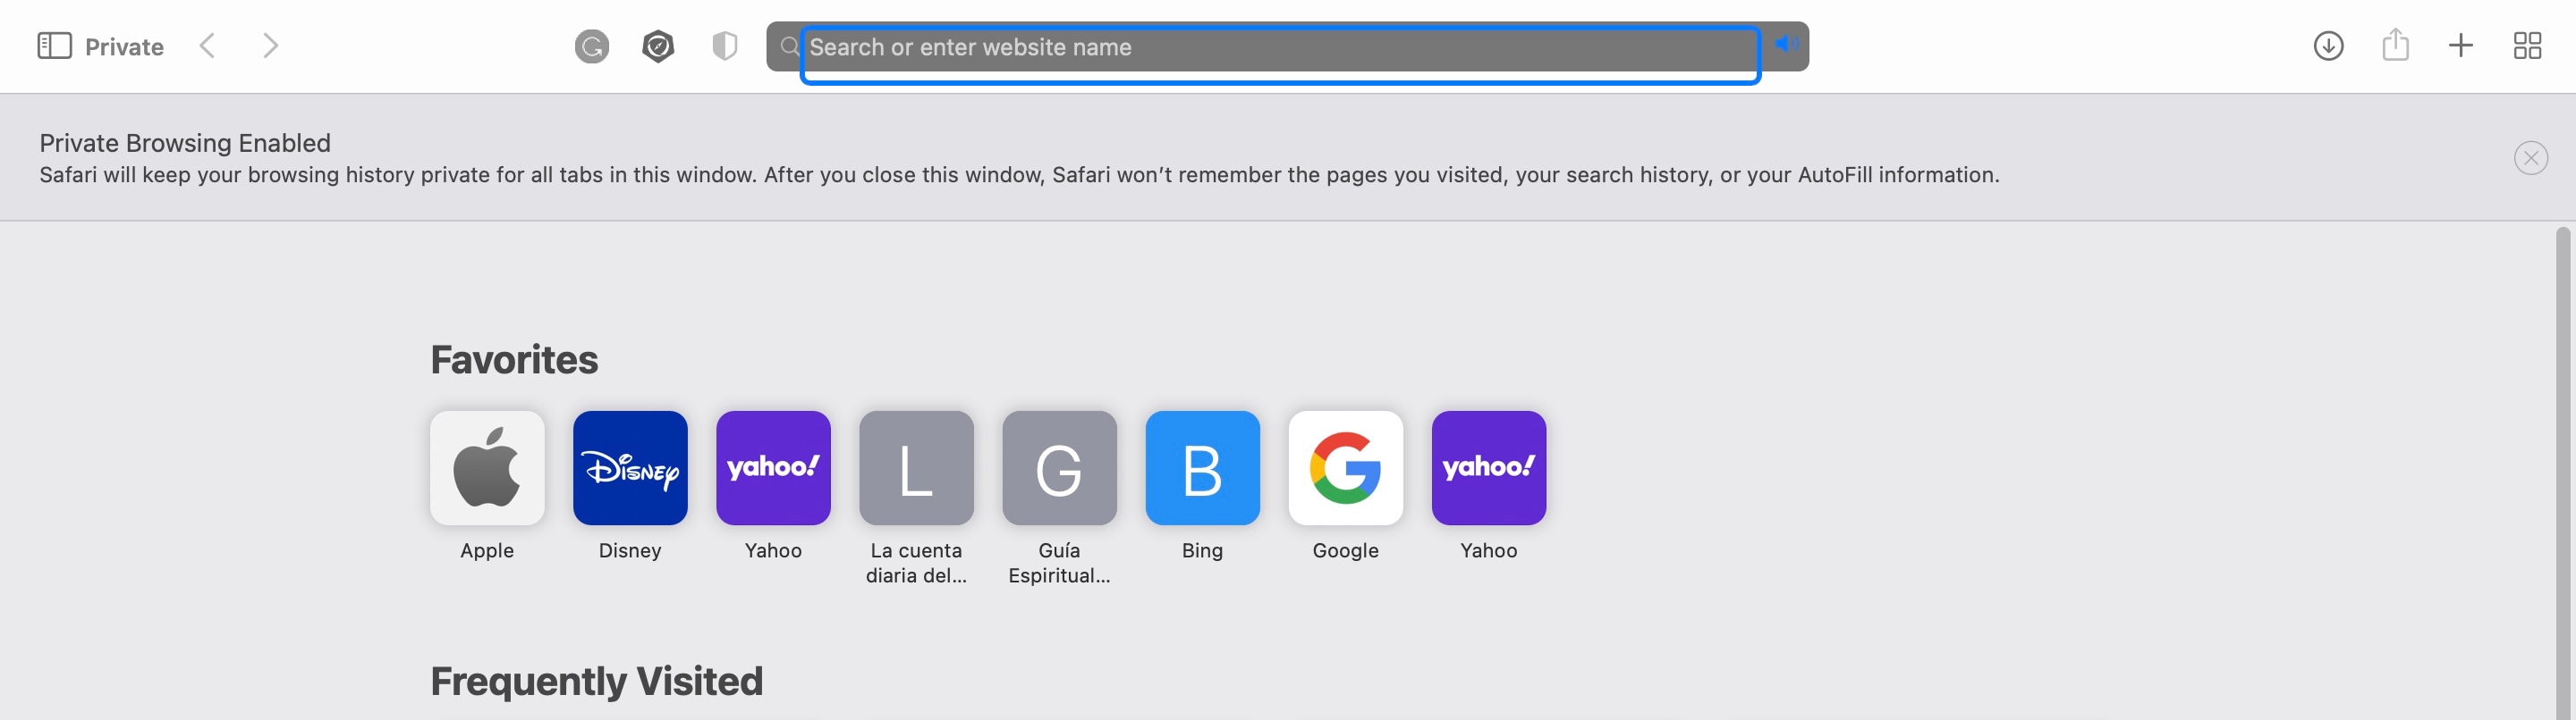Open the Google favorite
Viewport: 2576px width, 720px height.
pos(1345,468)
